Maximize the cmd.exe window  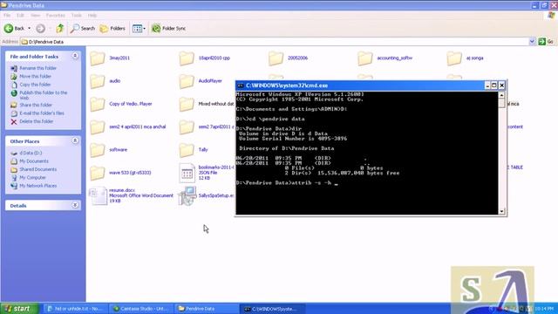tap(494, 85)
